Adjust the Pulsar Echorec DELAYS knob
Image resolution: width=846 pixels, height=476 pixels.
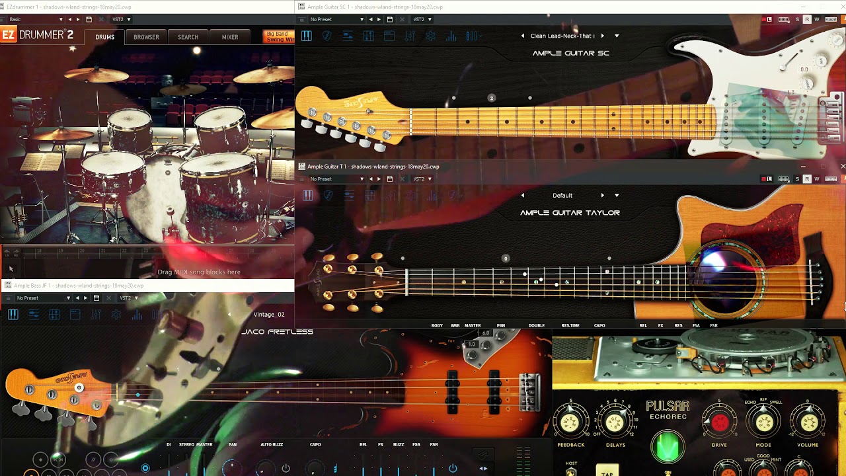pyautogui.click(x=615, y=422)
